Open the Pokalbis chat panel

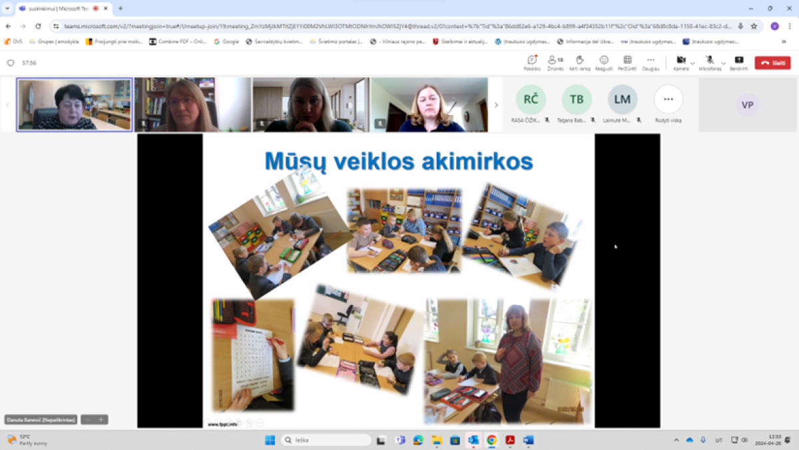[x=531, y=63]
